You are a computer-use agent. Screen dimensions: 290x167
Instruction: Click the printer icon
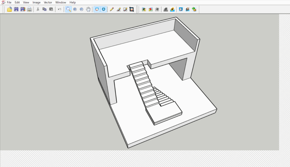[29, 9]
